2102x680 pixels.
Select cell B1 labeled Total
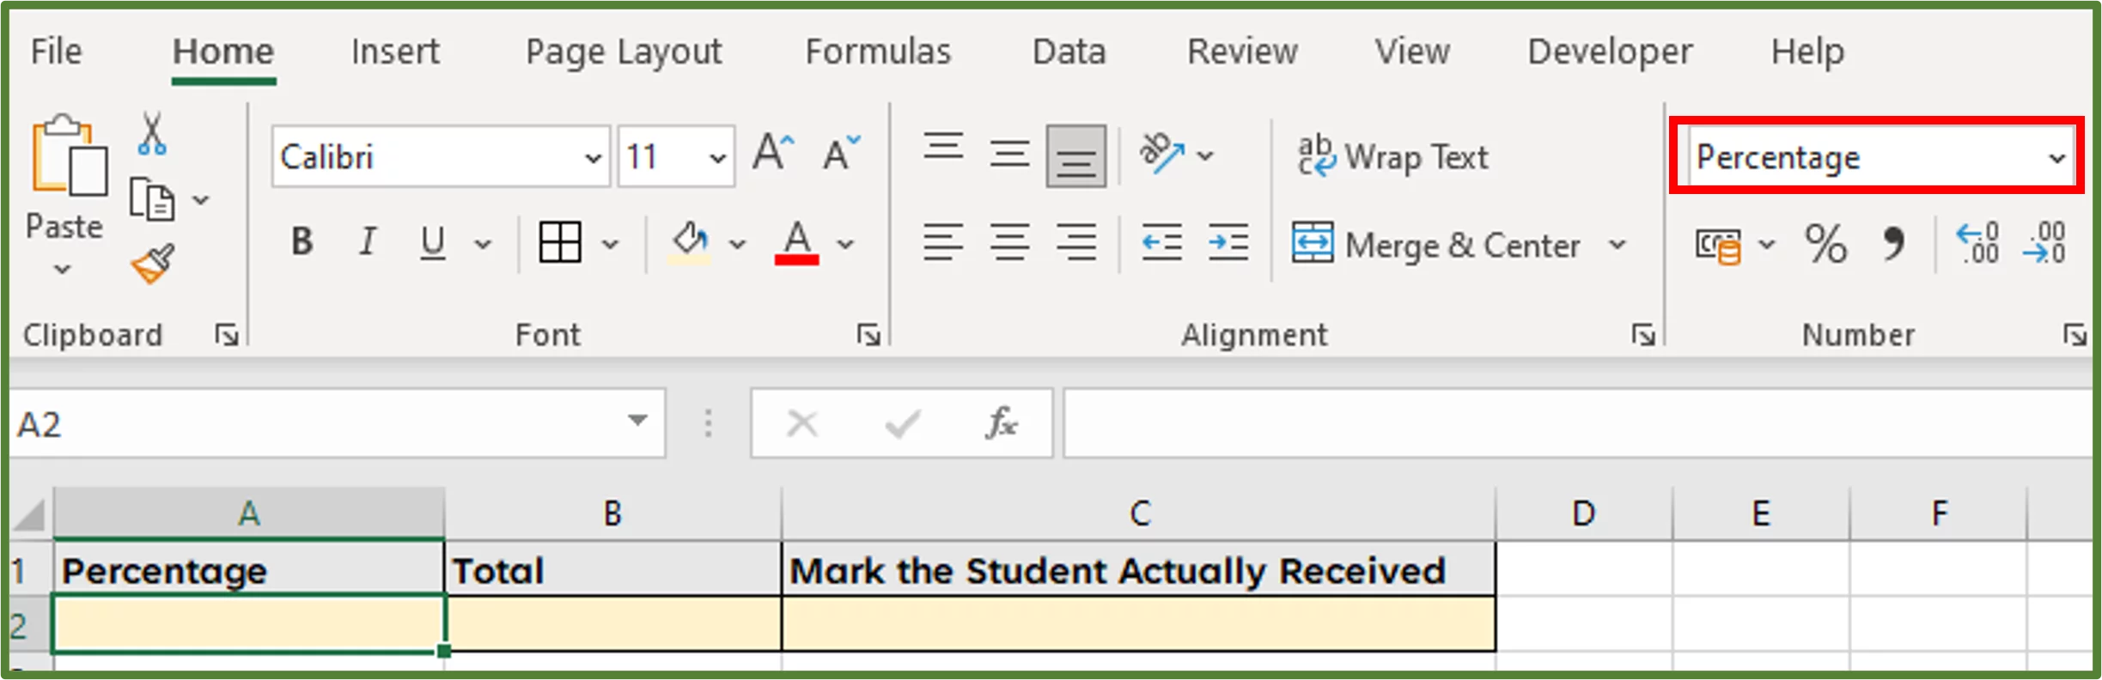coord(613,570)
